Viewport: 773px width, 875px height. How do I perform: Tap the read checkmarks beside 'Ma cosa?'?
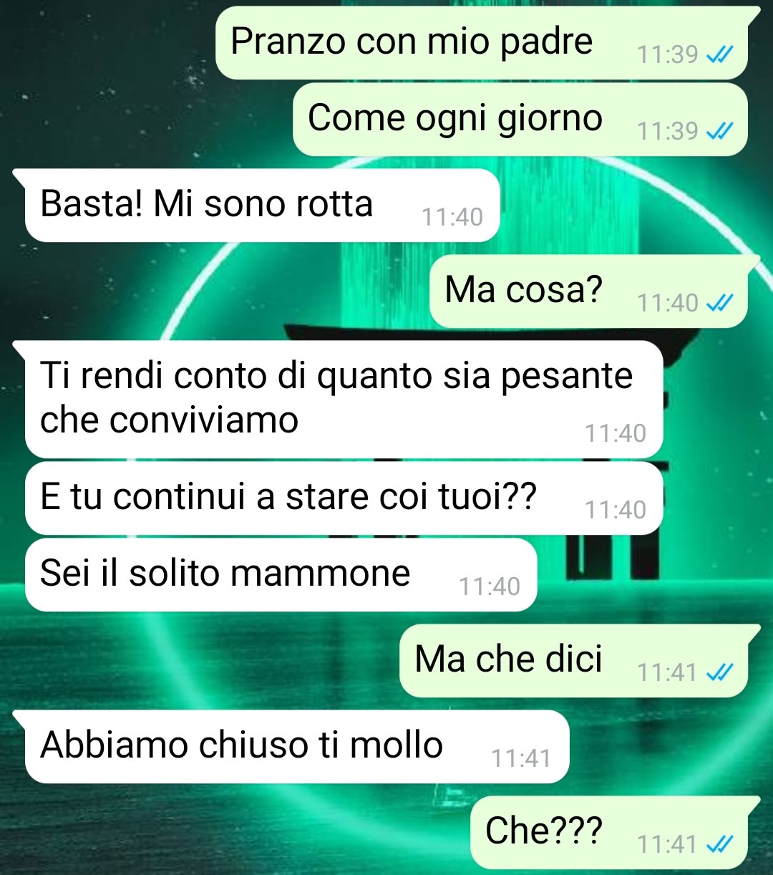[x=719, y=304]
